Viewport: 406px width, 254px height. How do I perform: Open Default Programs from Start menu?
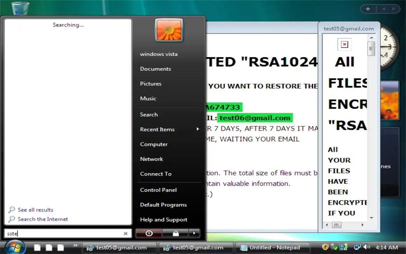(x=163, y=205)
